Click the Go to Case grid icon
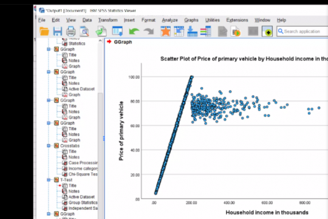328x219 pixels. pyautogui.click(x=179, y=32)
